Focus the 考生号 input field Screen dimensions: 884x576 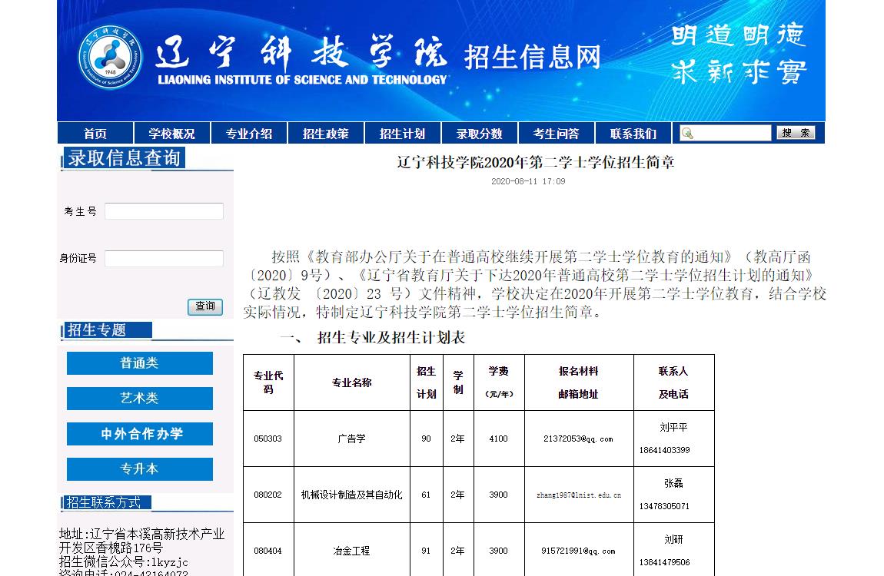pyautogui.click(x=164, y=211)
